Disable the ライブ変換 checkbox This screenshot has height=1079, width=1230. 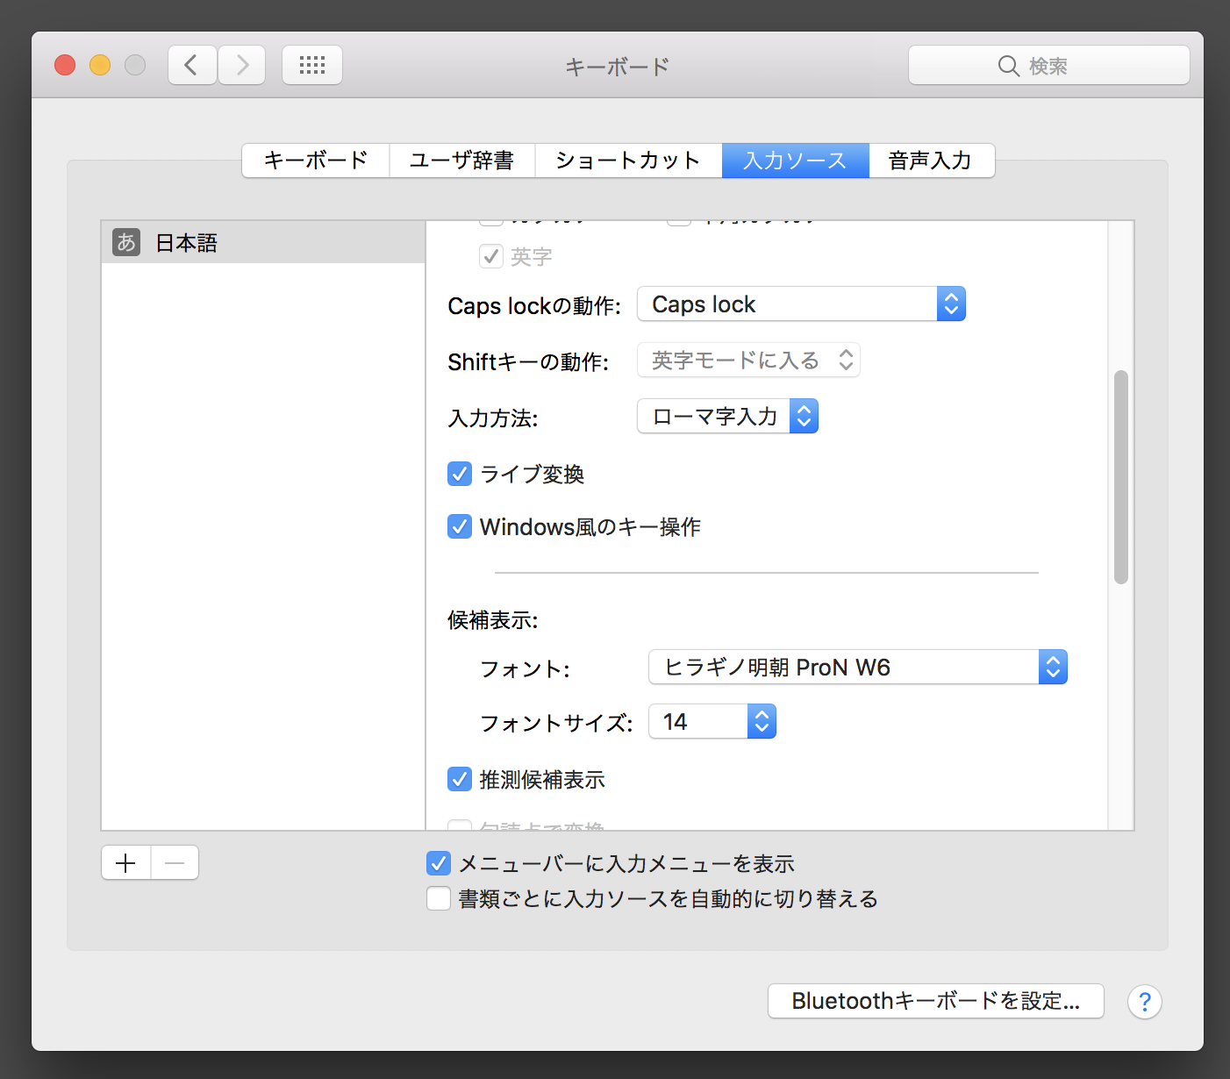click(x=459, y=474)
